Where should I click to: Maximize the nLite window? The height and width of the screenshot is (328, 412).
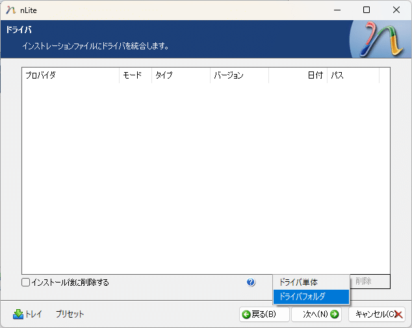click(x=367, y=10)
